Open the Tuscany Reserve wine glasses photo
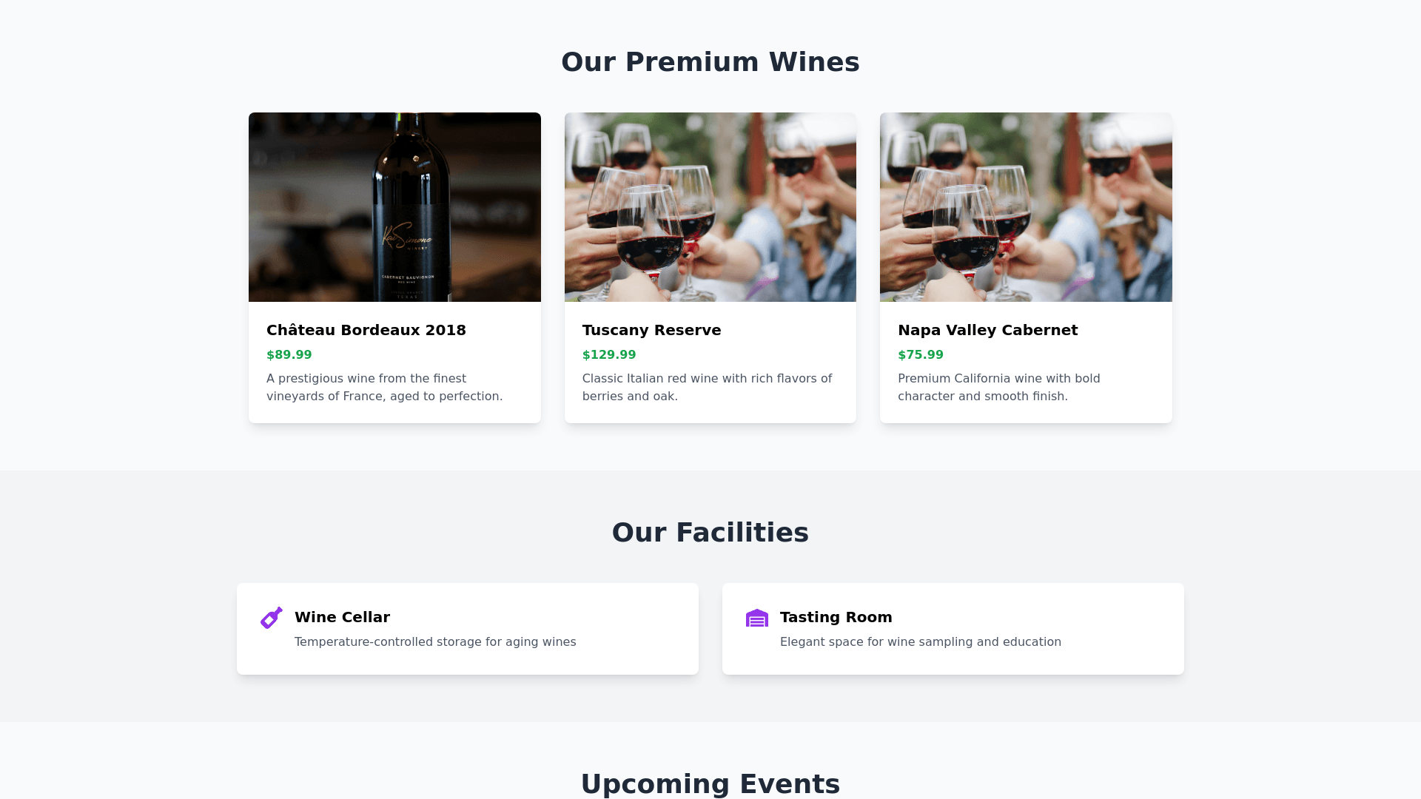This screenshot has height=799, width=1421. pos(710,207)
